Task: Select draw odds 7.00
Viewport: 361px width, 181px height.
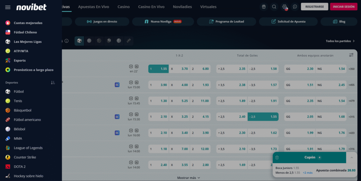Action: point(179,149)
